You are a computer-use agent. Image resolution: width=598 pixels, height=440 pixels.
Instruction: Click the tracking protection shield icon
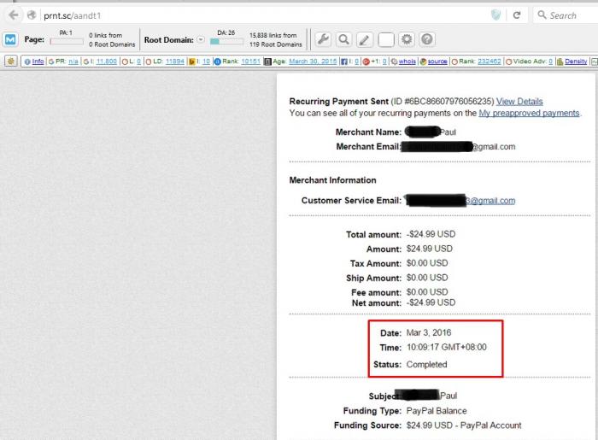coord(495,15)
